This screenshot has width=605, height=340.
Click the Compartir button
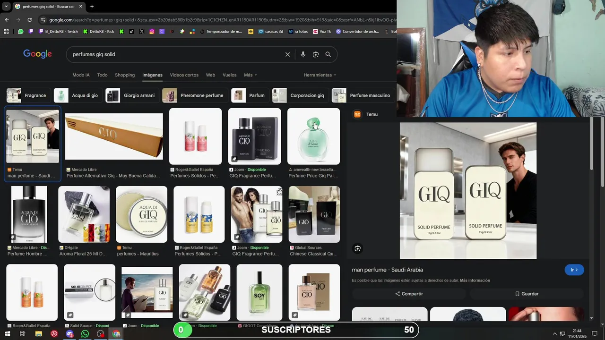(409, 294)
